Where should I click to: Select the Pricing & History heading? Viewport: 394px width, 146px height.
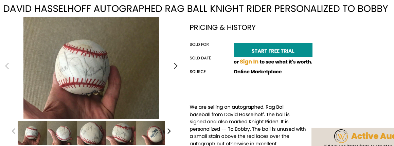pos(222,28)
